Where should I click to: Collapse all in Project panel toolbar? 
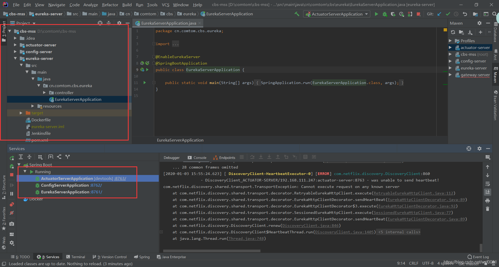coord(109,23)
